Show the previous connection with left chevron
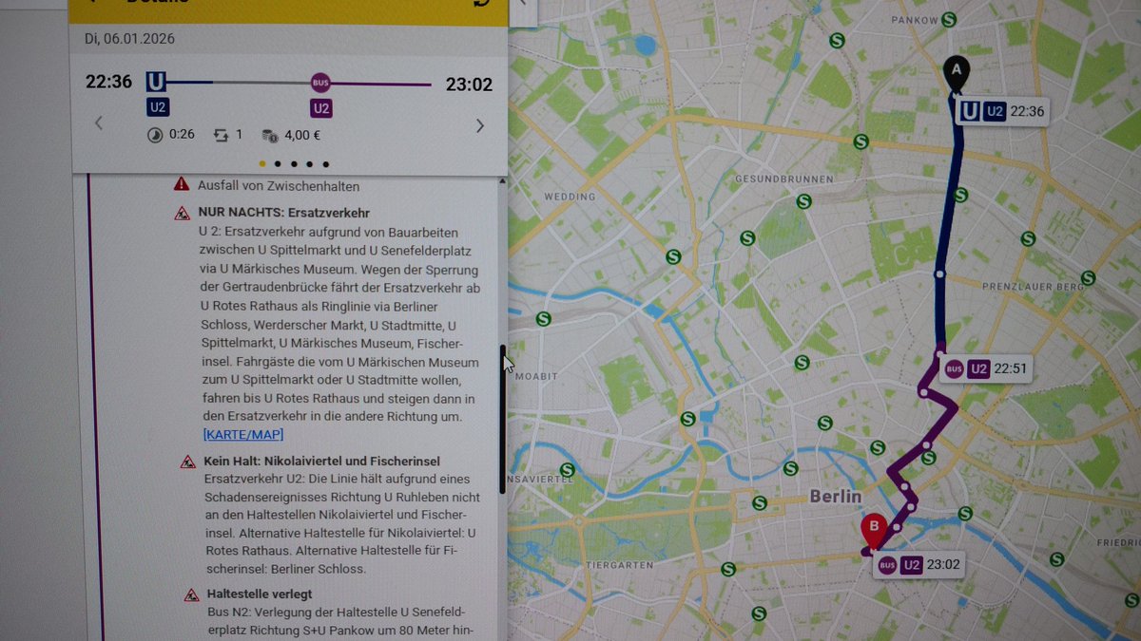This screenshot has height=641, width=1141. pos(99,123)
